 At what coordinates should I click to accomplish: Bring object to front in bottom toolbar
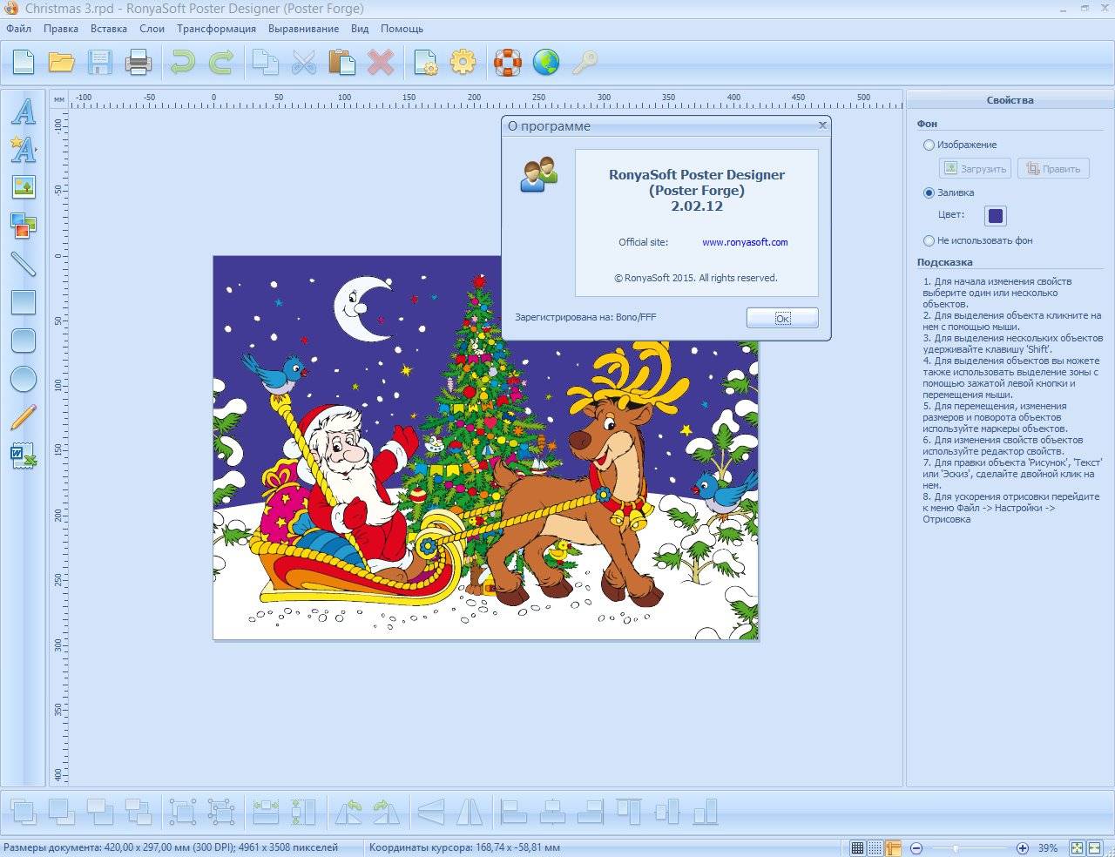pos(24,812)
